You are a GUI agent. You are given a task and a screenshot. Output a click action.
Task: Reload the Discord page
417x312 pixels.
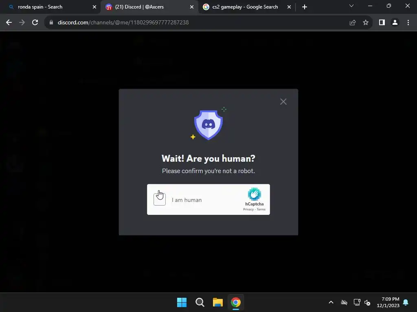click(35, 22)
